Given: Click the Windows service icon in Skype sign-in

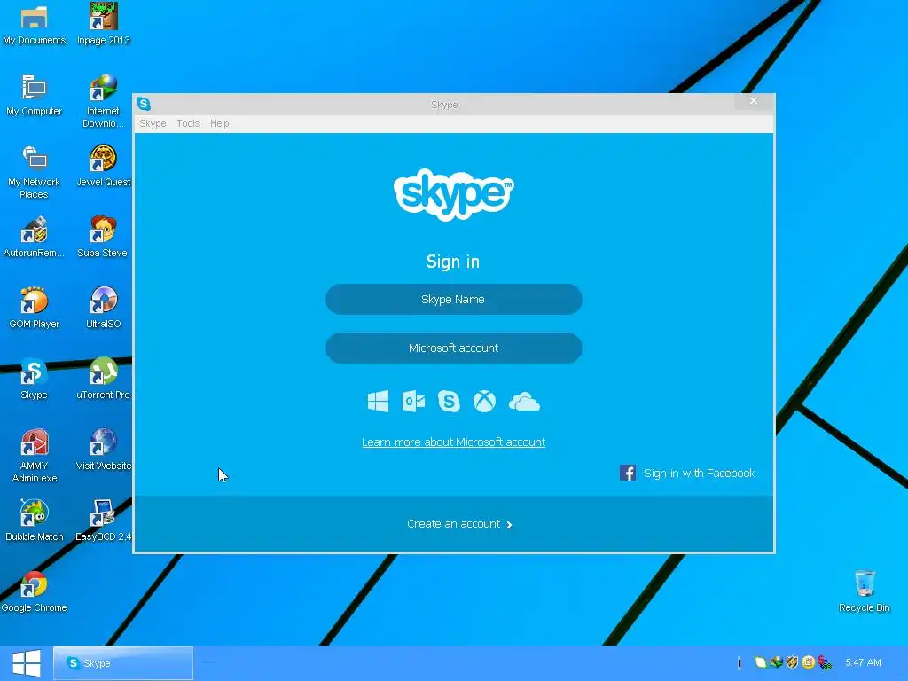Looking at the screenshot, I should click(378, 401).
